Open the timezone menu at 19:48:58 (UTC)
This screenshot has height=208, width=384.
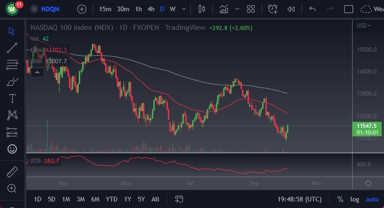(x=299, y=199)
